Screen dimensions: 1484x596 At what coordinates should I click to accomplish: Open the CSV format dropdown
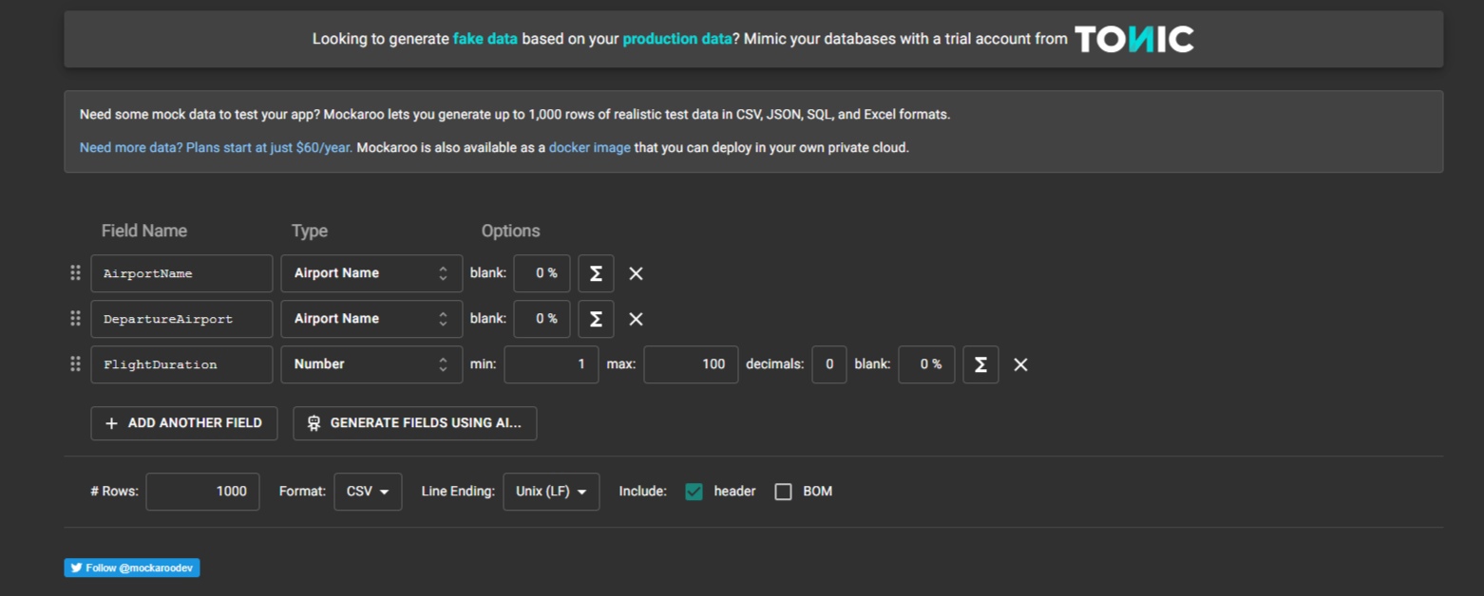click(368, 492)
